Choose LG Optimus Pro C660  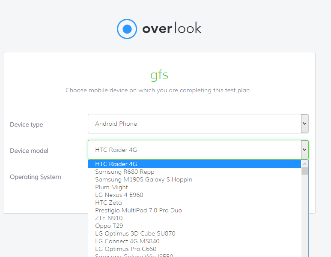pyautogui.click(x=194, y=249)
